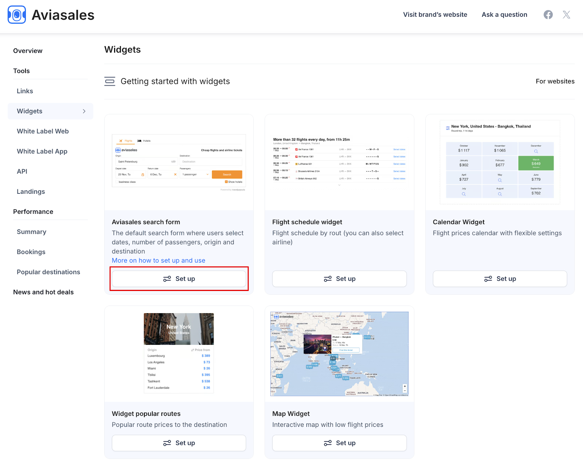Set up the Calendar Widget
This screenshot has height=468, width=583.
pyautogui.click(x=500, y=279)
